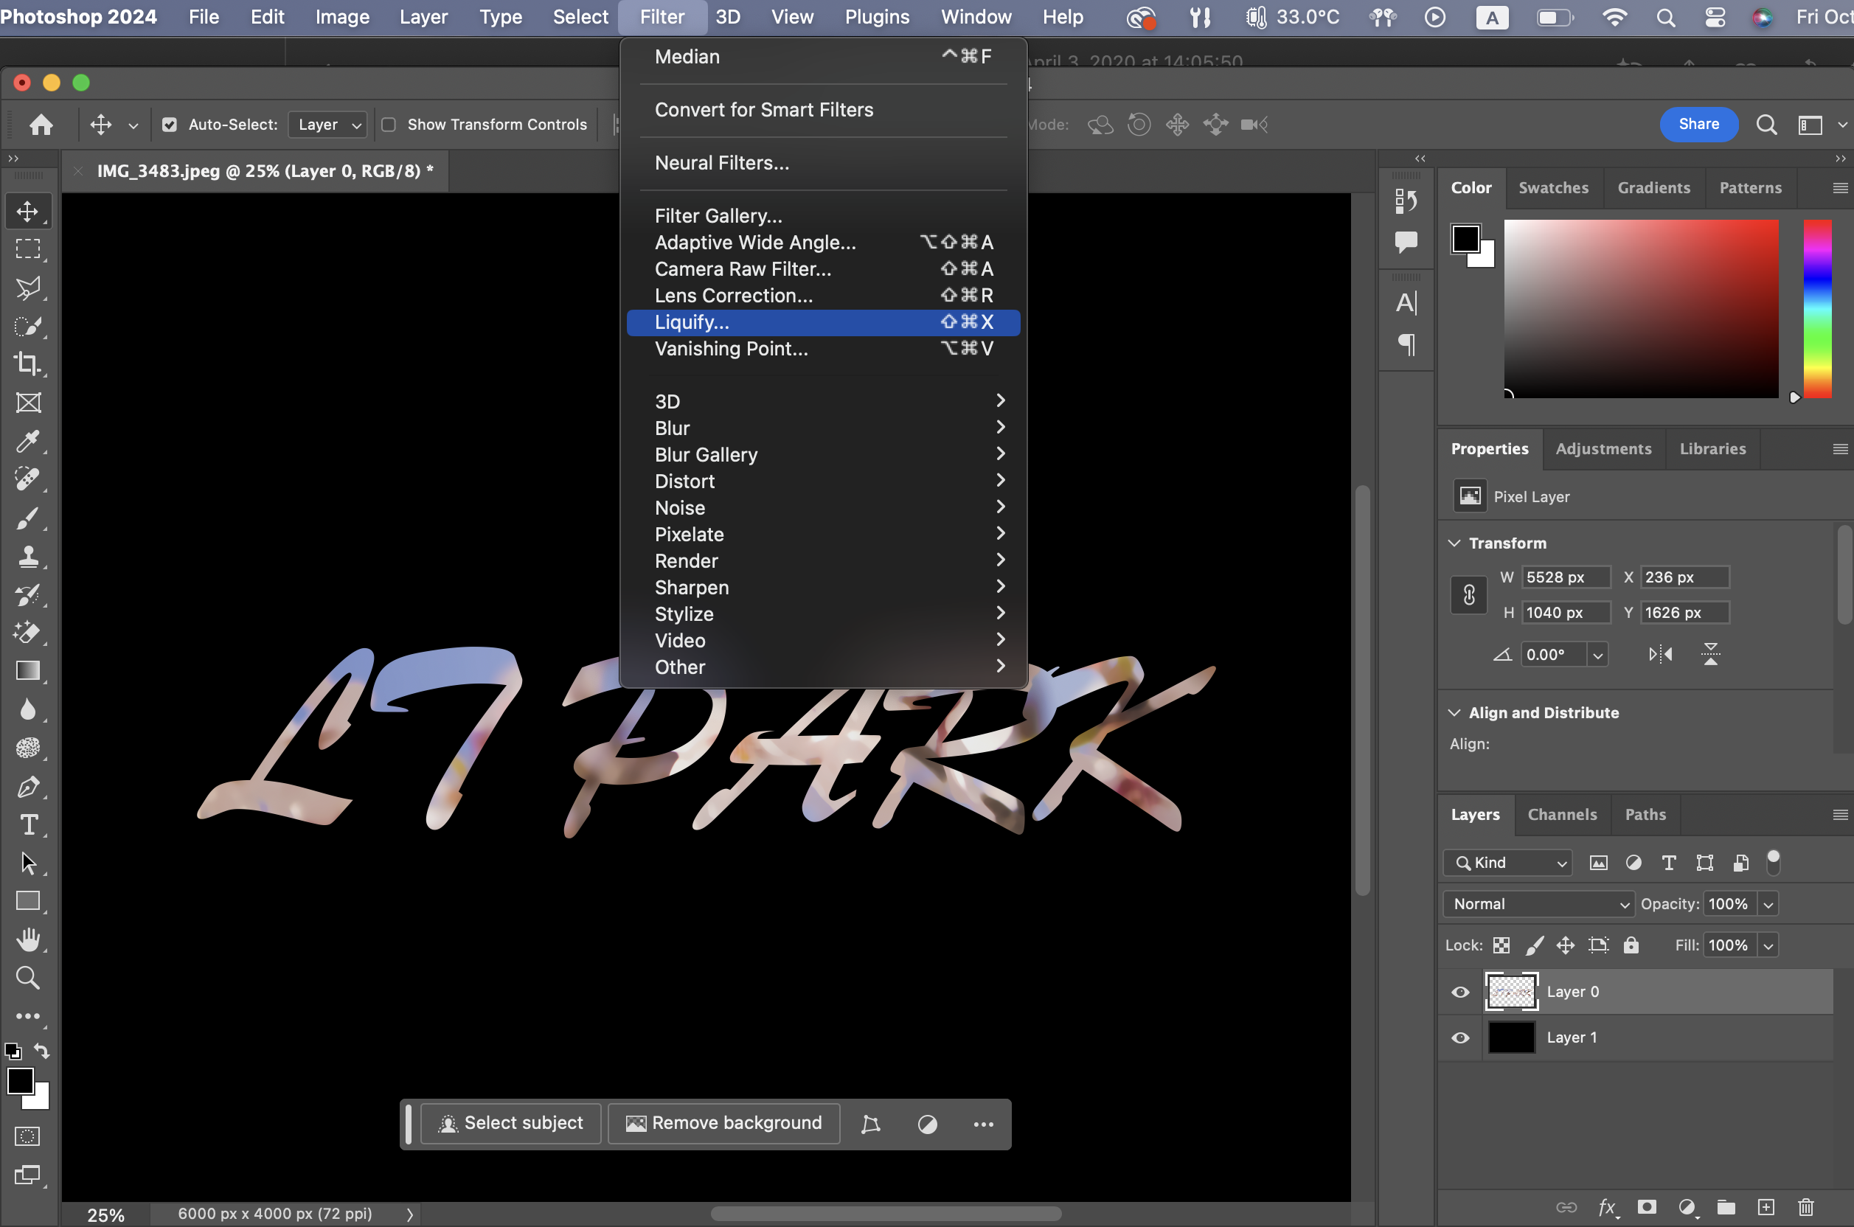Image resolution: width=1854 pixels, height=1227 pixels.
Task: Select the Crop tool
Action: click(x=27, y=364)
